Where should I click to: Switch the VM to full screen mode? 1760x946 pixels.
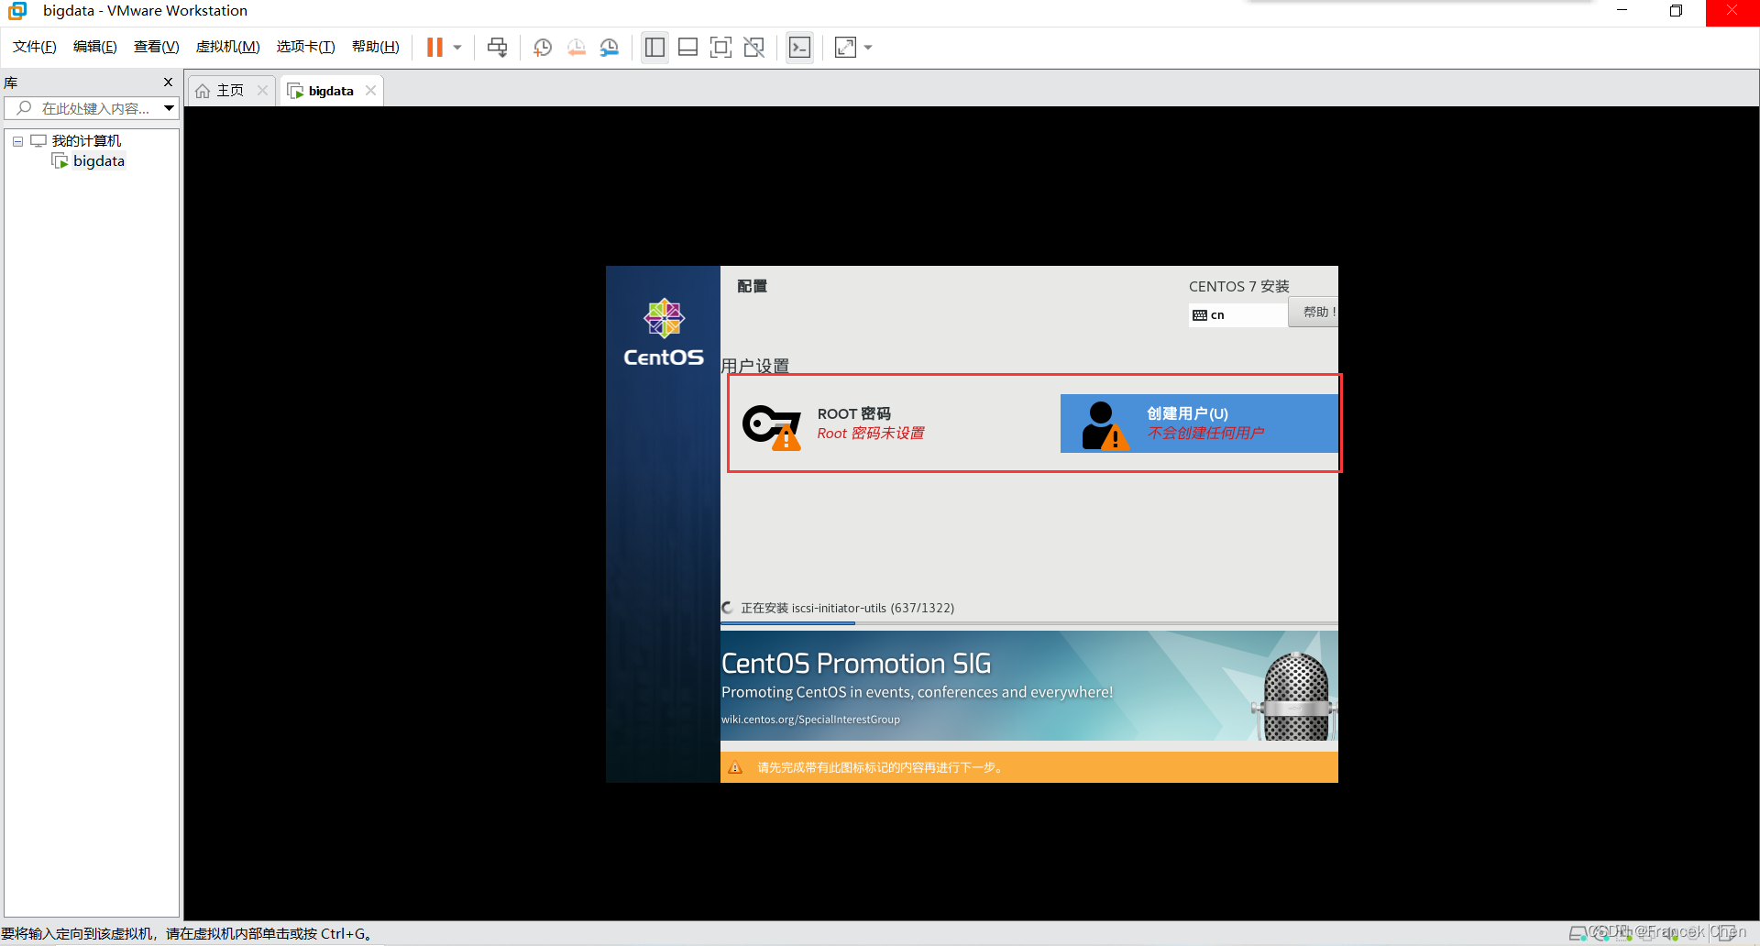point(720,47)
